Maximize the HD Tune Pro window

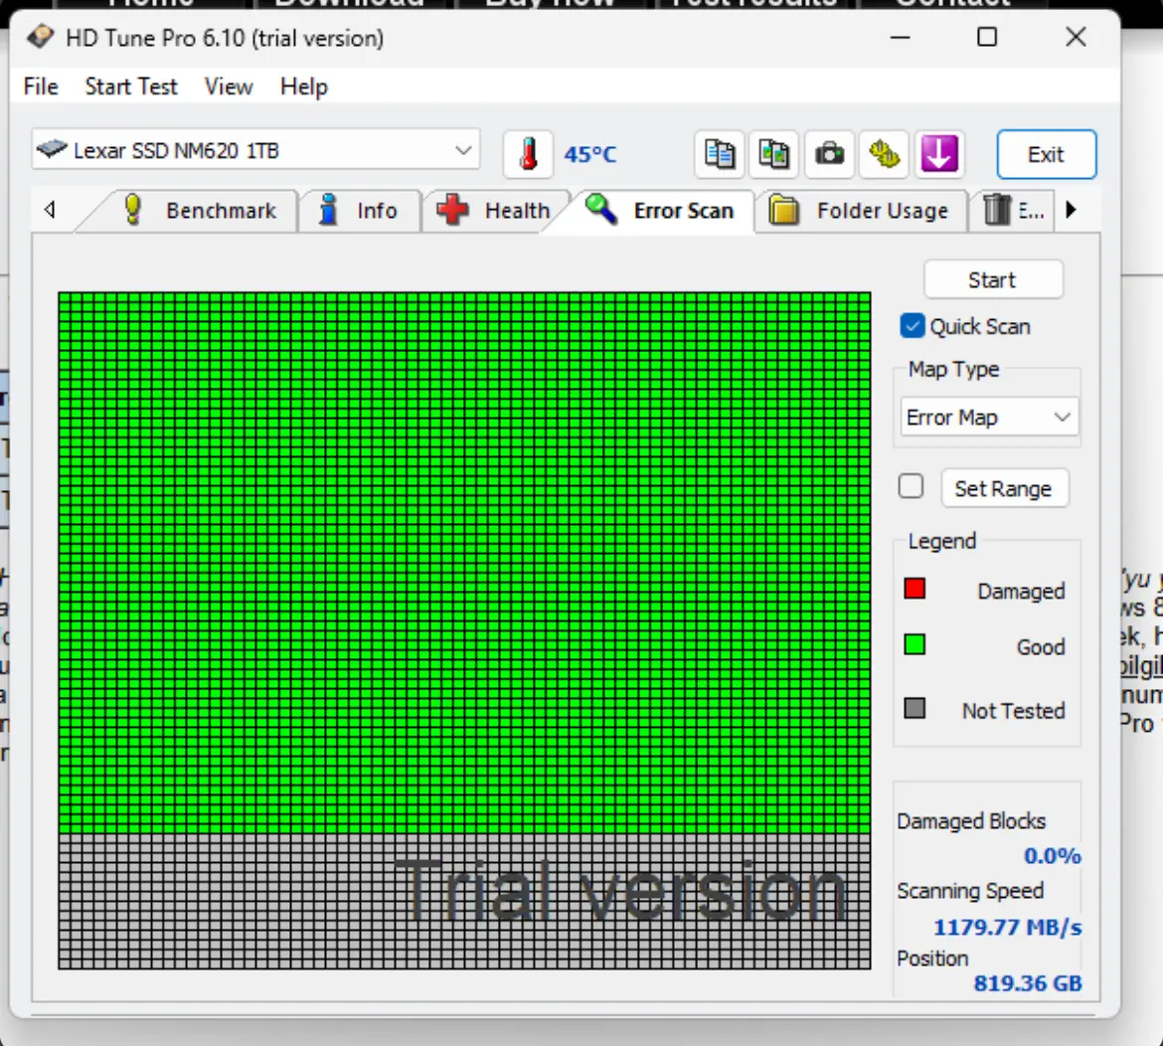[x=986, y=37]
